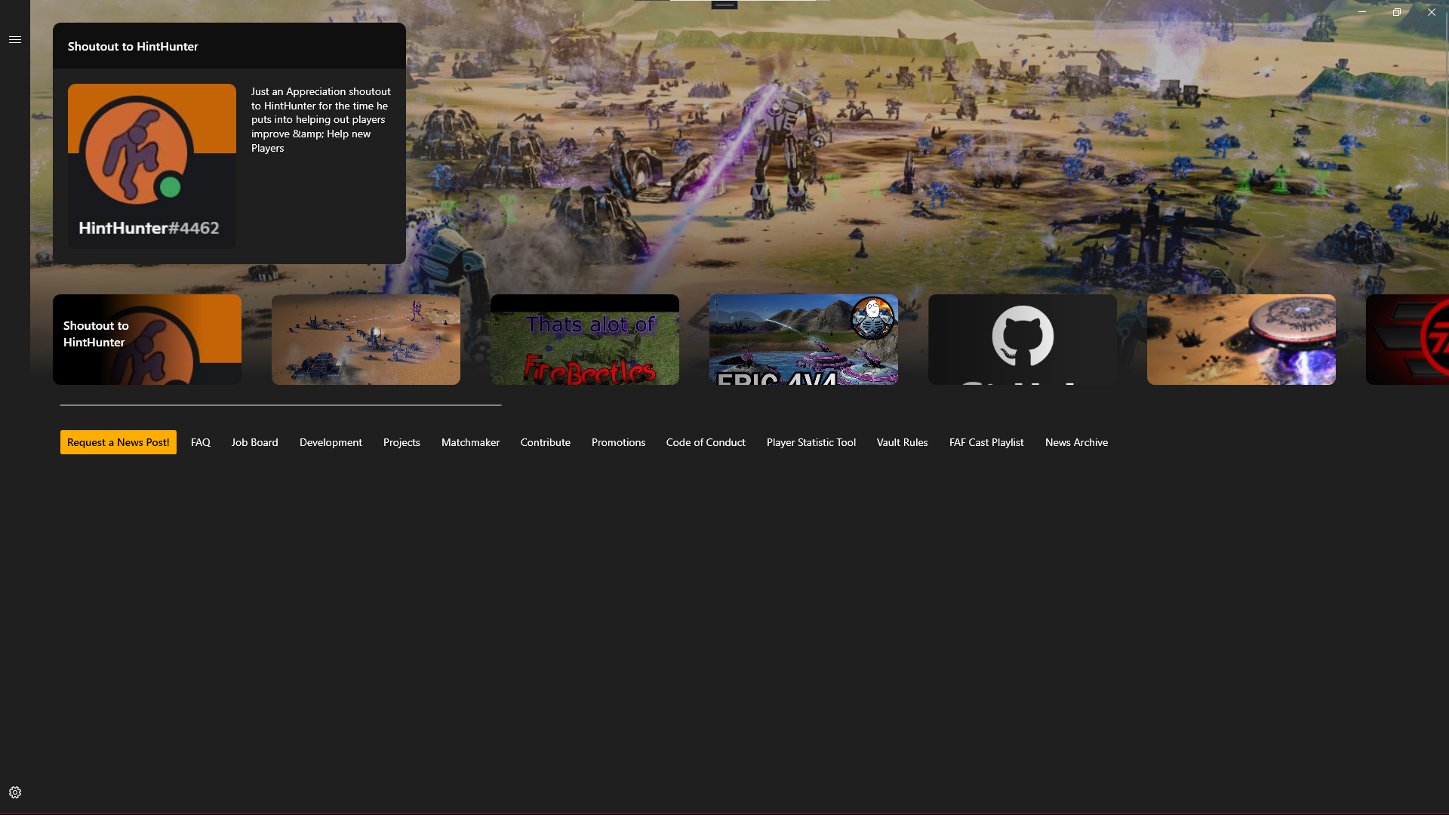Click the title bar drag handle
This screenshot has height=815, width=1449.
[x=724, y=5]
